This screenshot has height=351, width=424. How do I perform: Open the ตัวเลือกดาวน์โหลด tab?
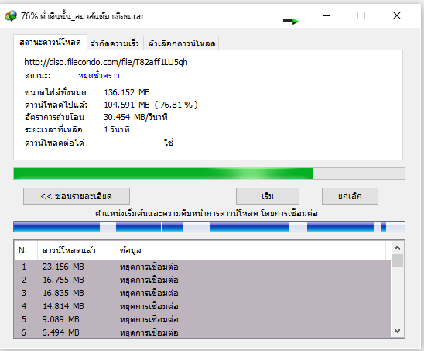[x=182, y=43]
